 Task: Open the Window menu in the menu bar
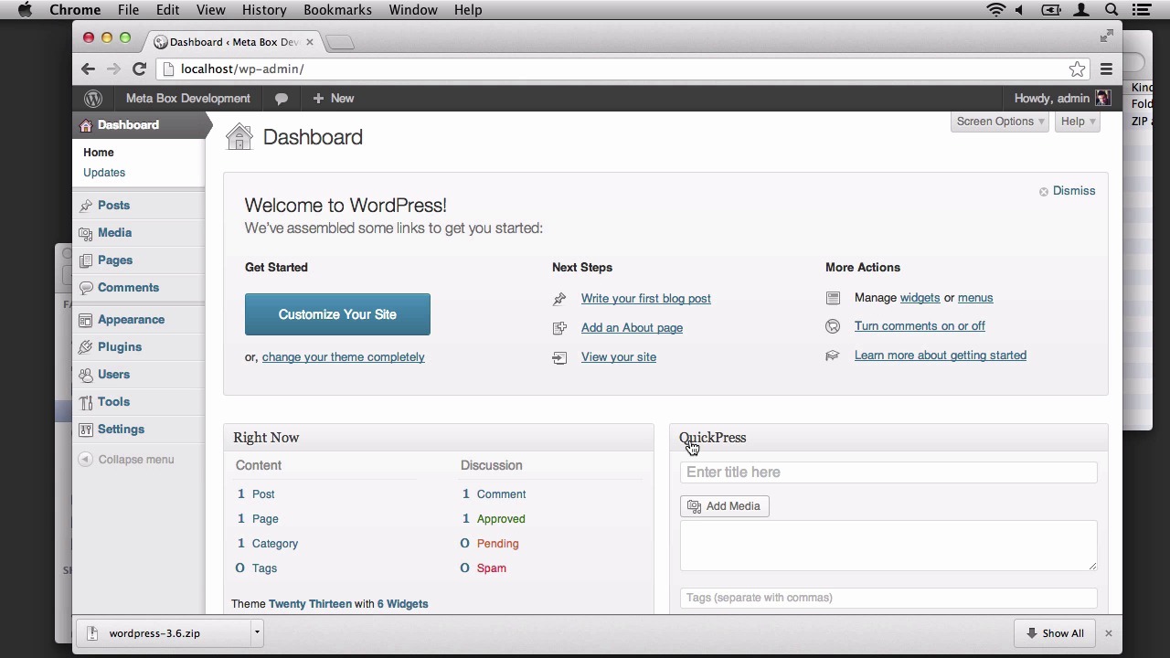413,10
